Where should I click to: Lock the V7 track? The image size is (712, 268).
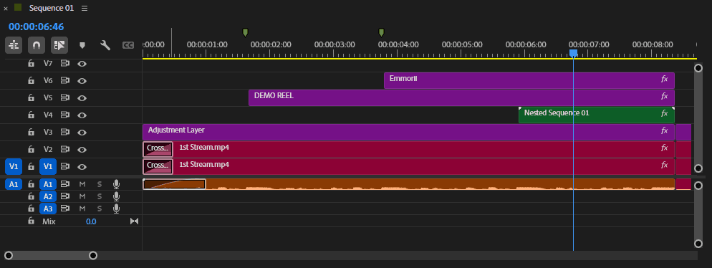pos(31,64)
